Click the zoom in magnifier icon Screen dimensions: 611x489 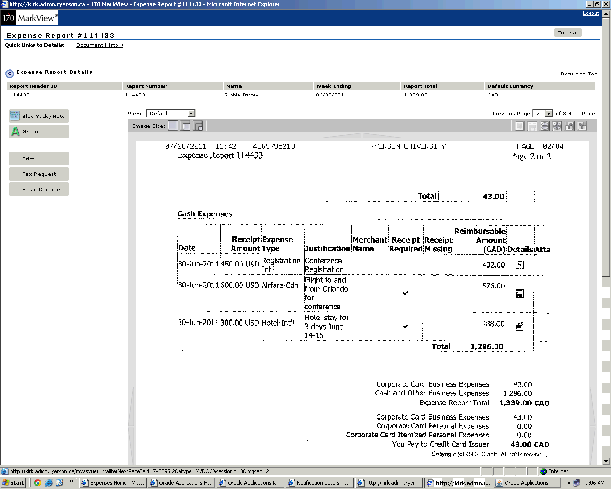557,126
